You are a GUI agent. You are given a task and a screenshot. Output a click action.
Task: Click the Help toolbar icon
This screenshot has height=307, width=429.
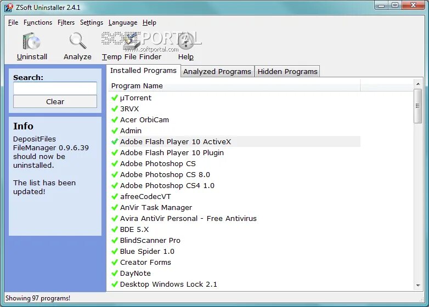(x=186, y=42)
